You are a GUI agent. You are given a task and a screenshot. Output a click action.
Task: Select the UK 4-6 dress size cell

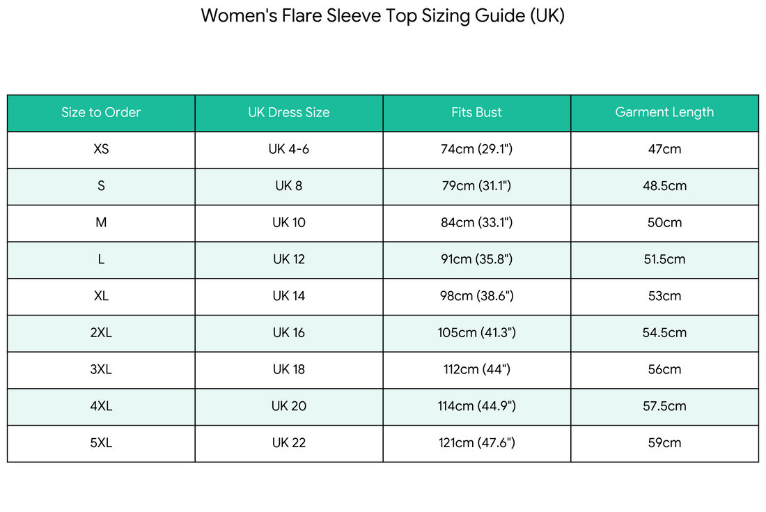pos(289,150)
